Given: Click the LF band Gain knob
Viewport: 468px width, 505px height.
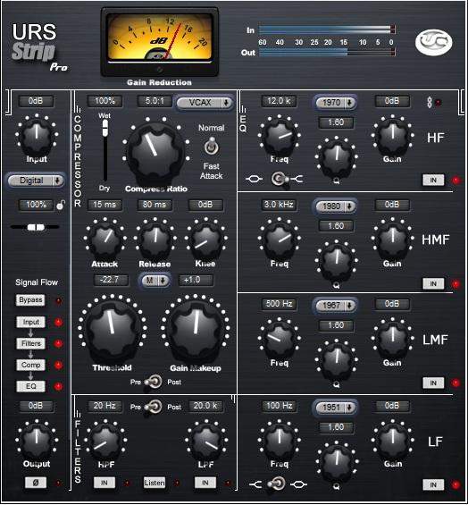Looking at the screenshot, I should (392, 441).
